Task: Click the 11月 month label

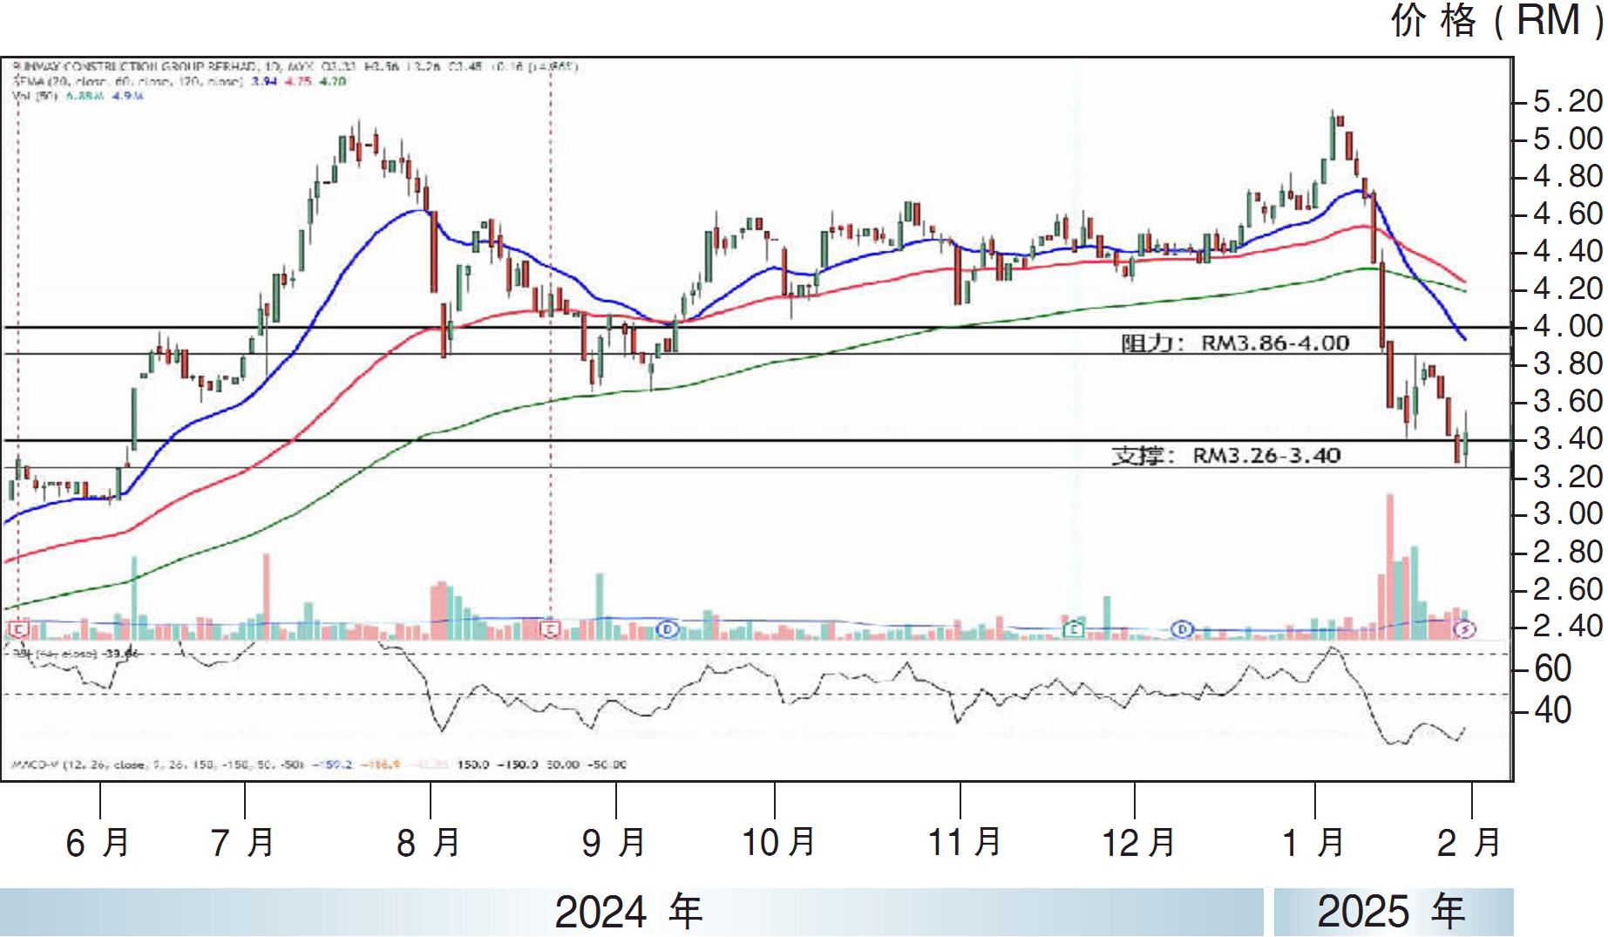Action: pos(964,842)
